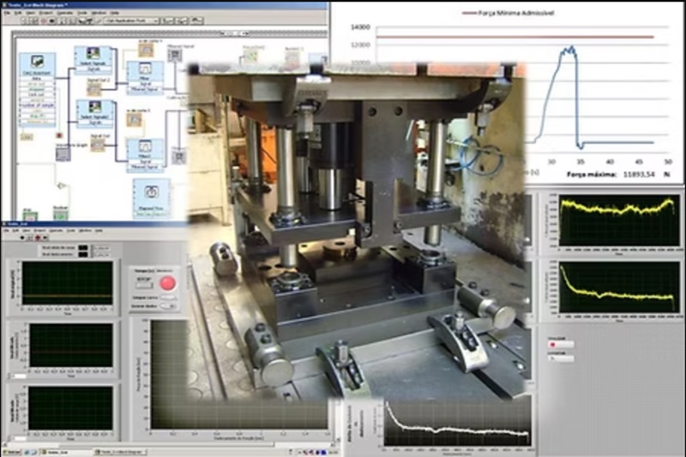The width and height of the screenshot is (686, 457).
Task: Click Abort Execution in front panel toolbar
Action: (x=38, y=238)
